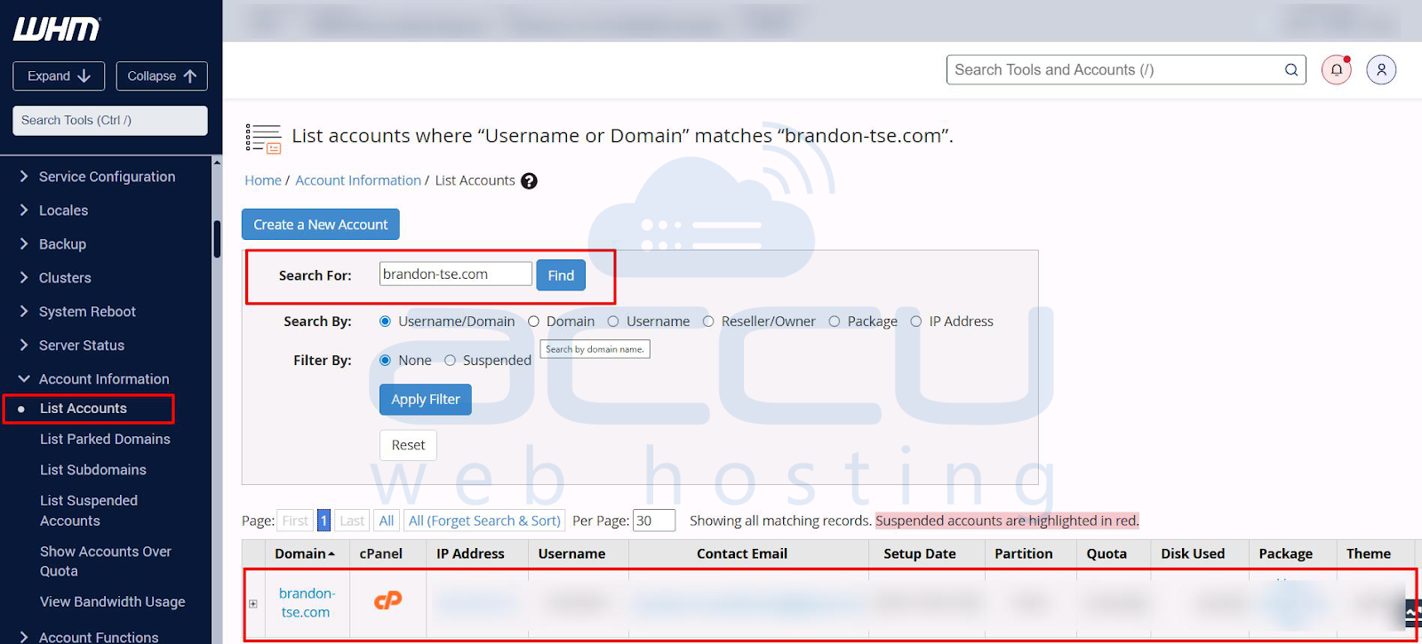Sort by Username column header
The image size is (1422, 644).
click(571, 553)
